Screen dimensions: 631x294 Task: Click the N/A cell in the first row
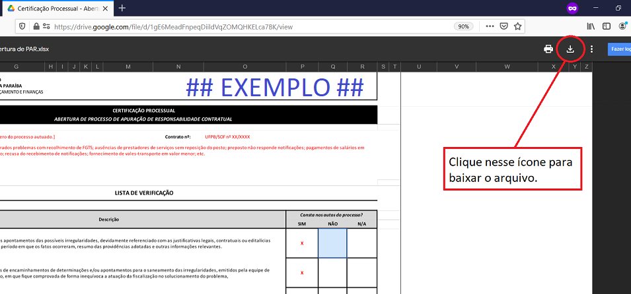tap(362, 243)
